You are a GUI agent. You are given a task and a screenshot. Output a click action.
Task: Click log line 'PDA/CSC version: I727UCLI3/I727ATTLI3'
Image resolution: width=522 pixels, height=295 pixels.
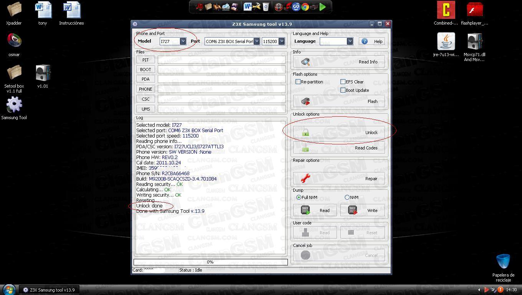click(180, 147)
